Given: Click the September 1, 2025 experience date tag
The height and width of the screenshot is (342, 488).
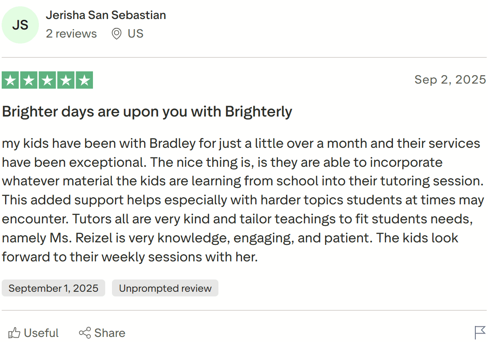Looking at the screenshot, I should (53, 288).
